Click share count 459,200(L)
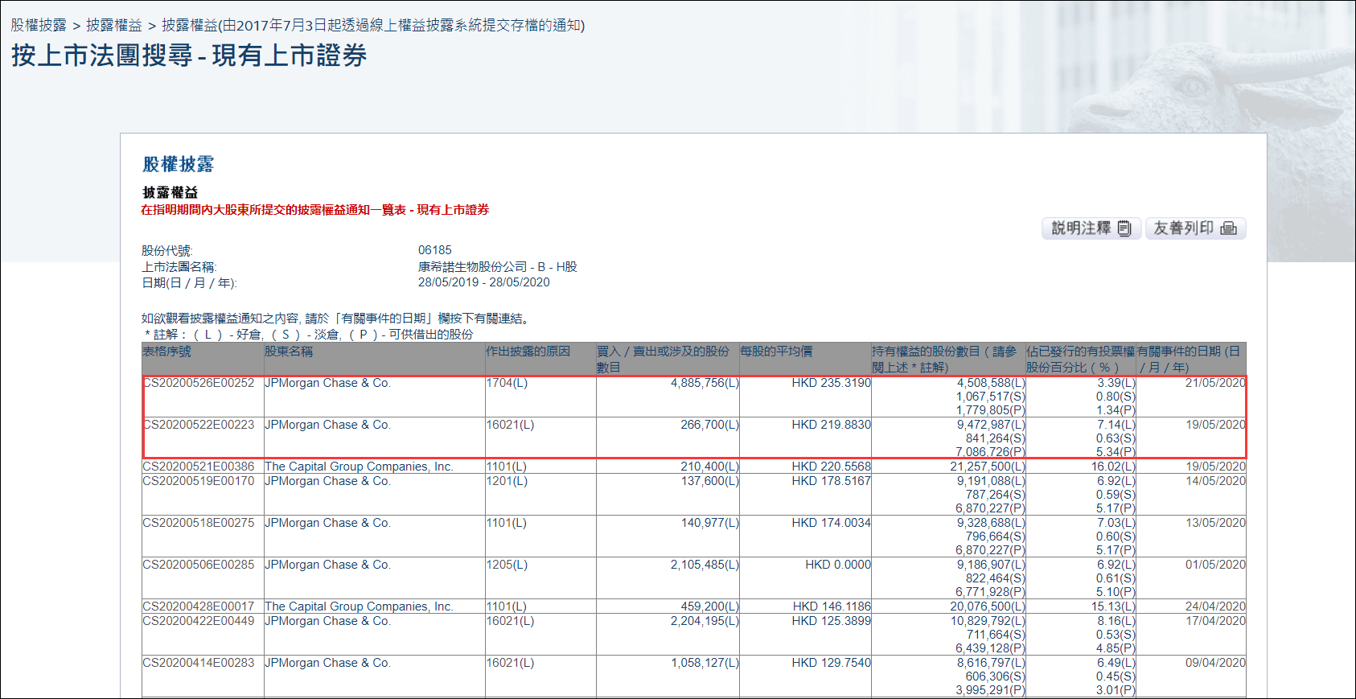 click(709, 606)
